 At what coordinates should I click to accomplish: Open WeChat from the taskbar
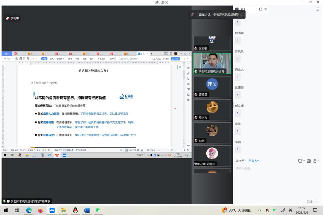click(x=98, y=210)
